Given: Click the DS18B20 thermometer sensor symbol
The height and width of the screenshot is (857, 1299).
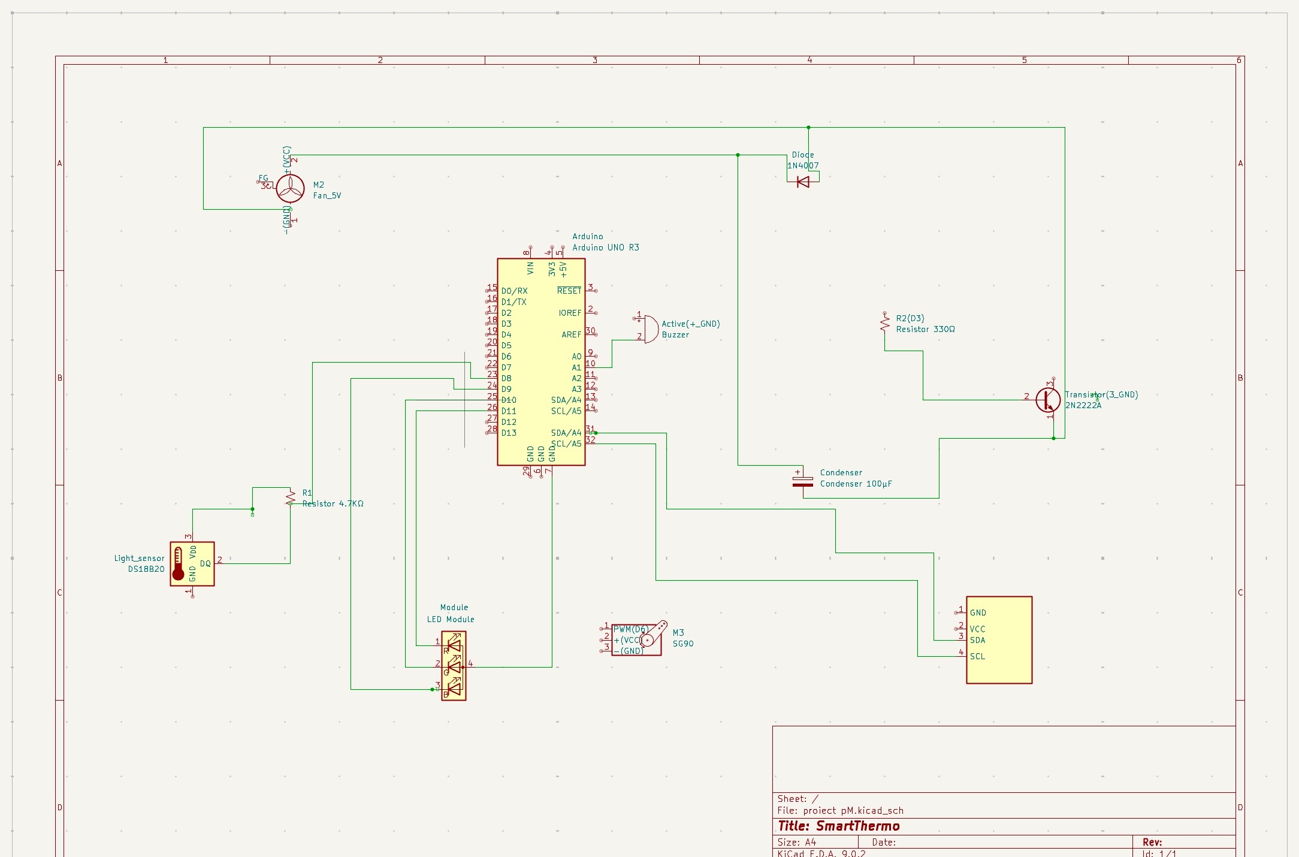Looking at the screenshot, I should pyautogui.click(x=192, y=564).
